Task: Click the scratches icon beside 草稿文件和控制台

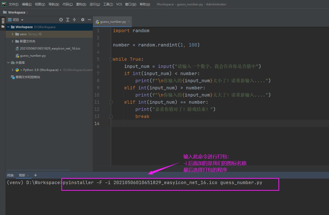Action: (x=13, y=77)
